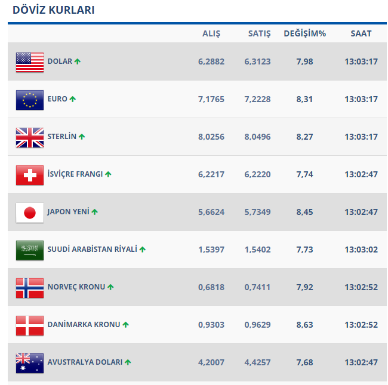The width and height of the screenshot is (388, 385).
Task: Click the Swiss flag icon
Action: 30,175
